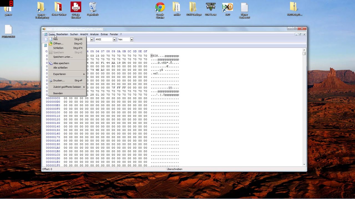Open the Bearbeiten menu

[62, 34]
